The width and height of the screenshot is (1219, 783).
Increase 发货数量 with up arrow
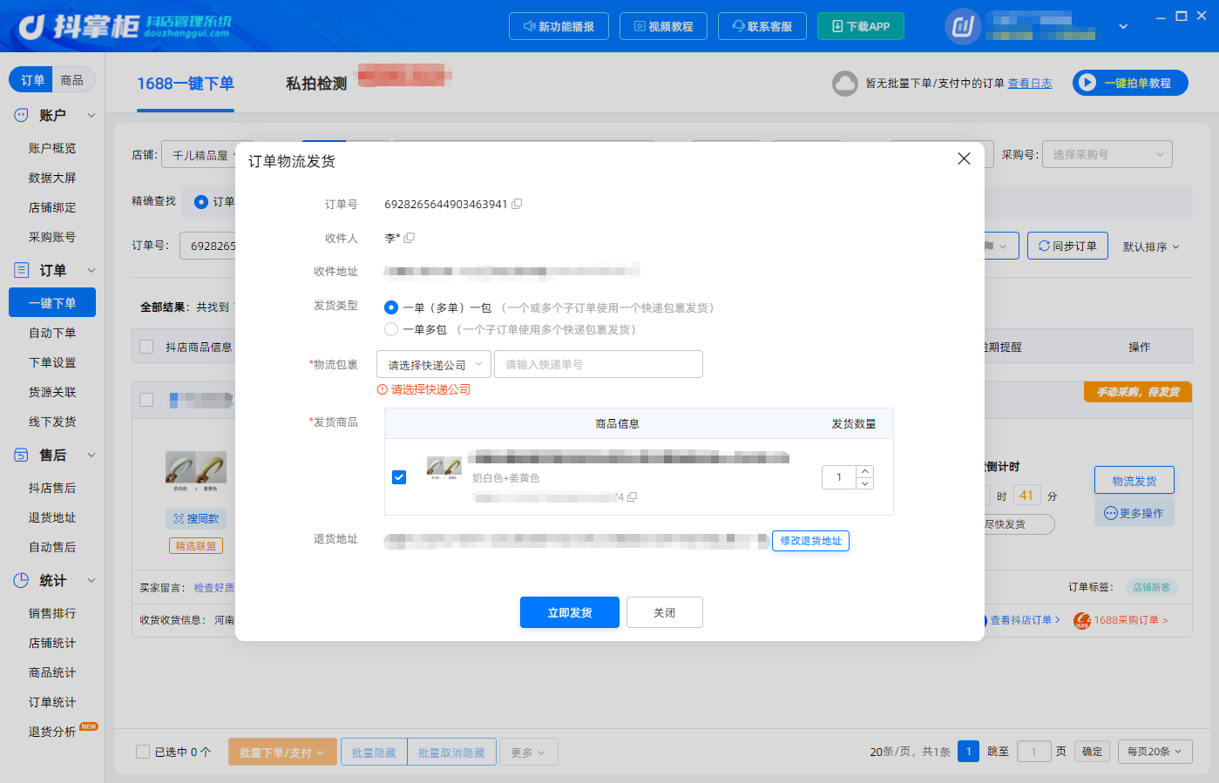(x=864, y=471)
